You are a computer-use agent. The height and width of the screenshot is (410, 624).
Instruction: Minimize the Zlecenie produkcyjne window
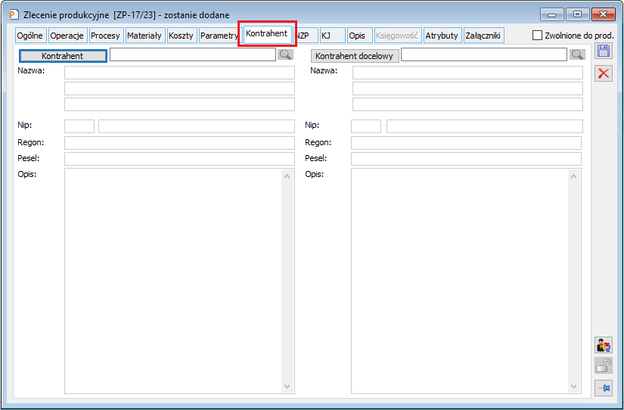pyautogui.click(x=551, y=14)
